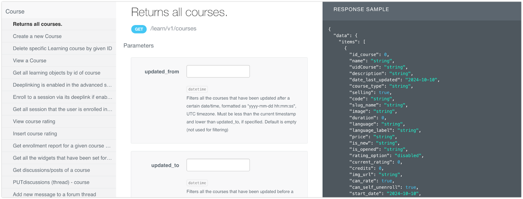Select 'Create a new Course' in sidebar

pos(37,36)
